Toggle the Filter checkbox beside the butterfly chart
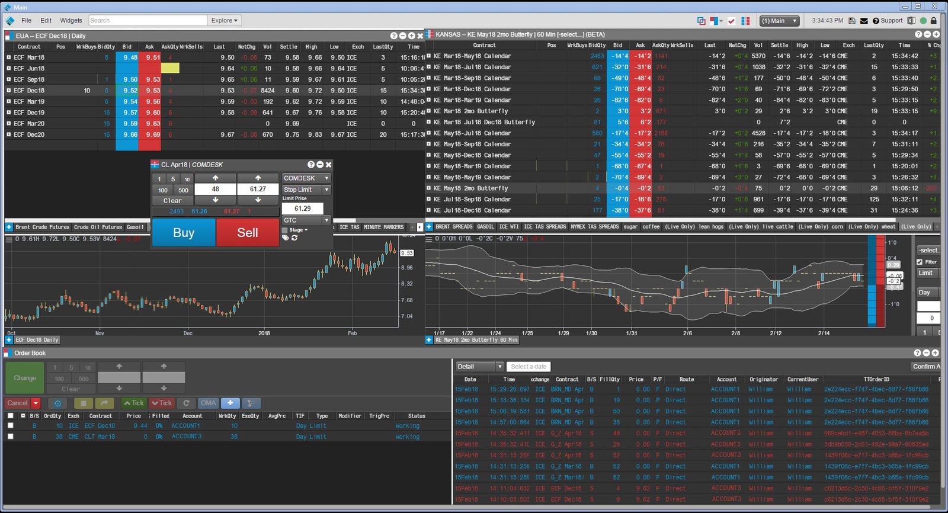Image resolution: width=948 pixels, height=513 pixels. (x=920, y=262)
